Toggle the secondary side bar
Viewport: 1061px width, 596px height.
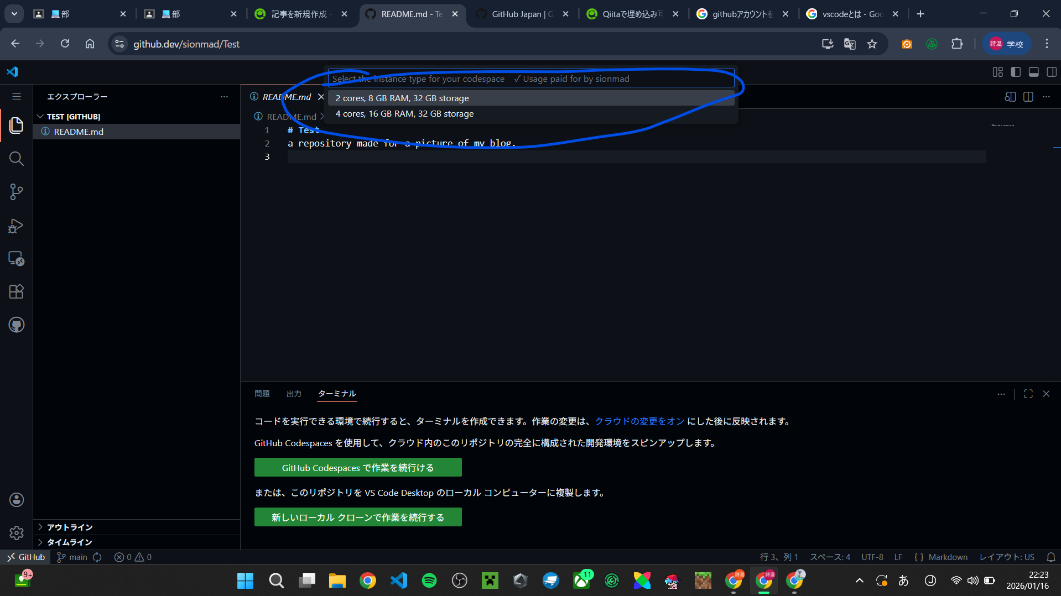1052,72
